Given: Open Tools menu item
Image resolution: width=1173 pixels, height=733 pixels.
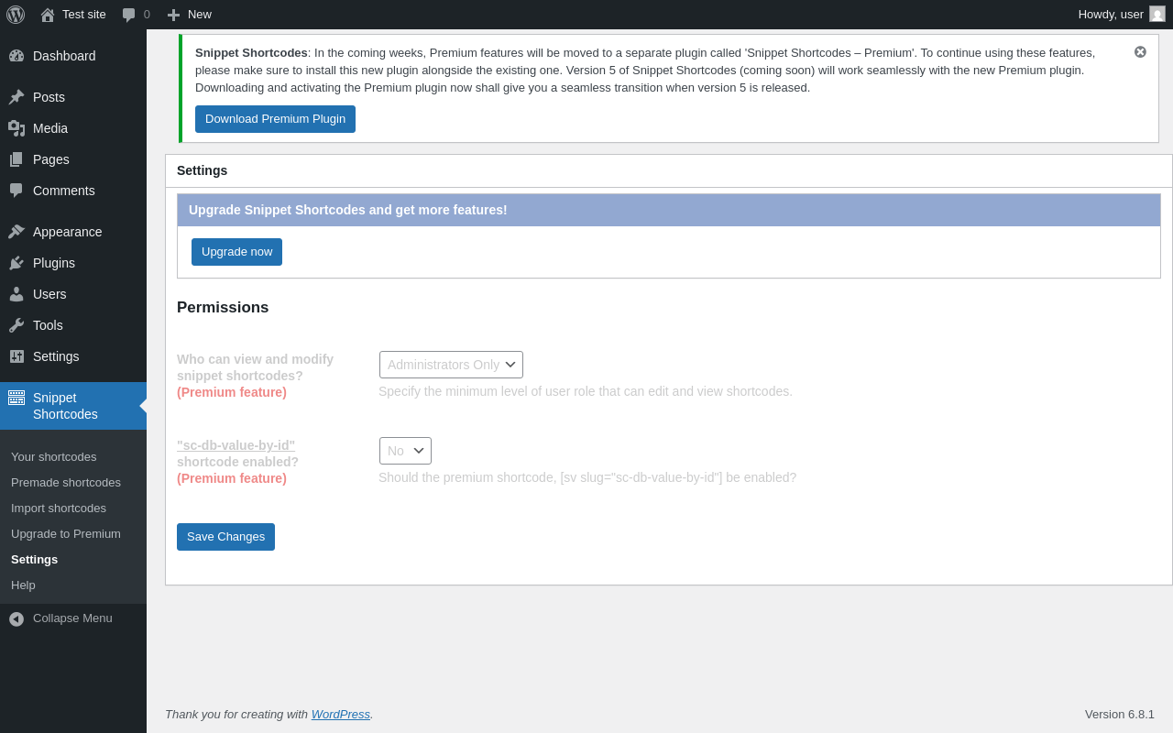Looking at the screenshot, I should [x=73, y=325].
